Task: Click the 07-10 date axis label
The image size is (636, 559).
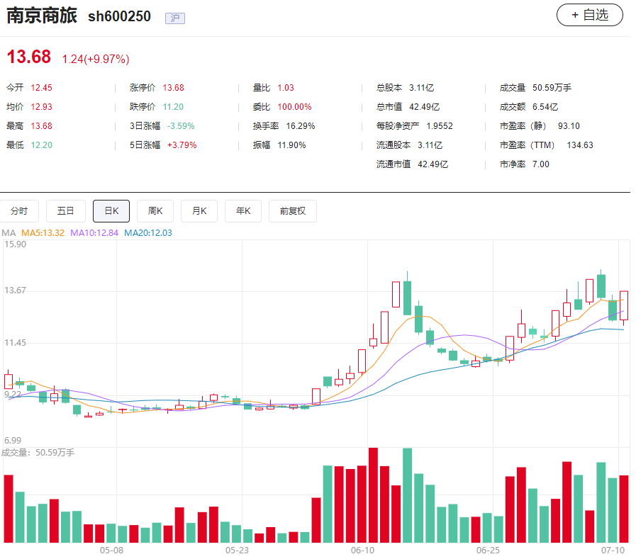Action: [x=613, y=550]
